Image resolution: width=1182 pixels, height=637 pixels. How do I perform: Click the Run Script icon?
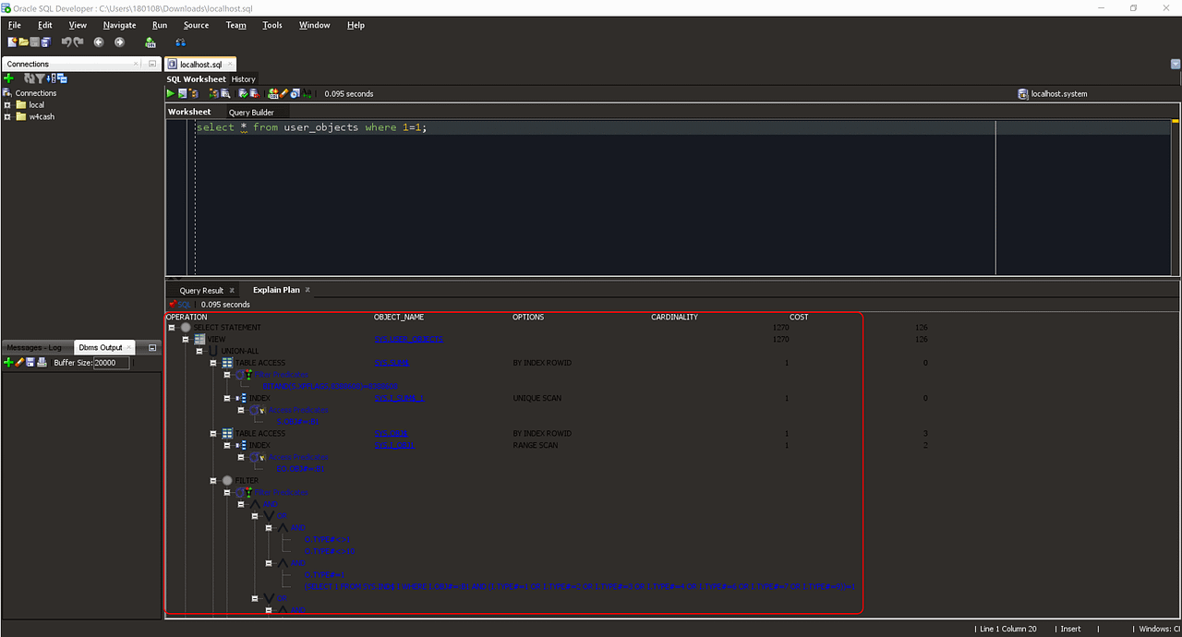point(182,93)
